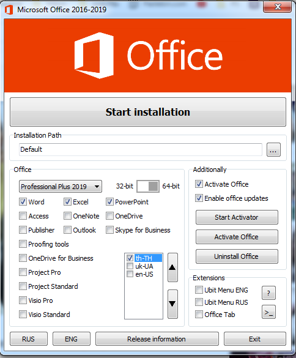Screen dimensions: 296x358
Task: Click the Uninstall Office button
Action: (237, 256)
